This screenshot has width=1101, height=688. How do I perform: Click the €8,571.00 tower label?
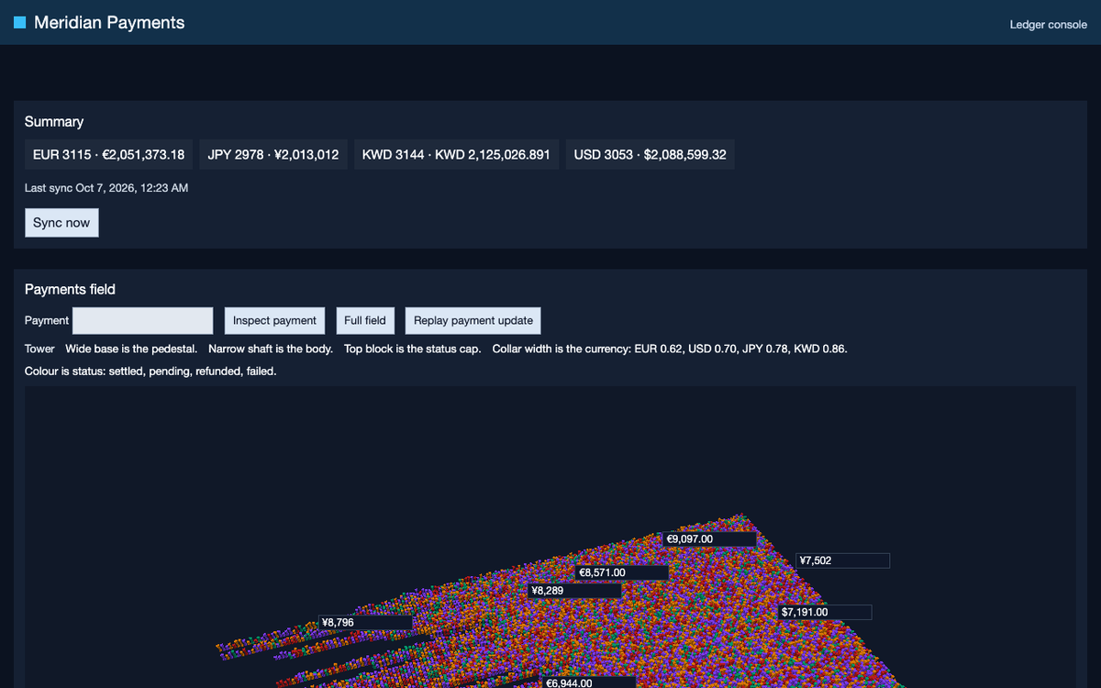622,572
